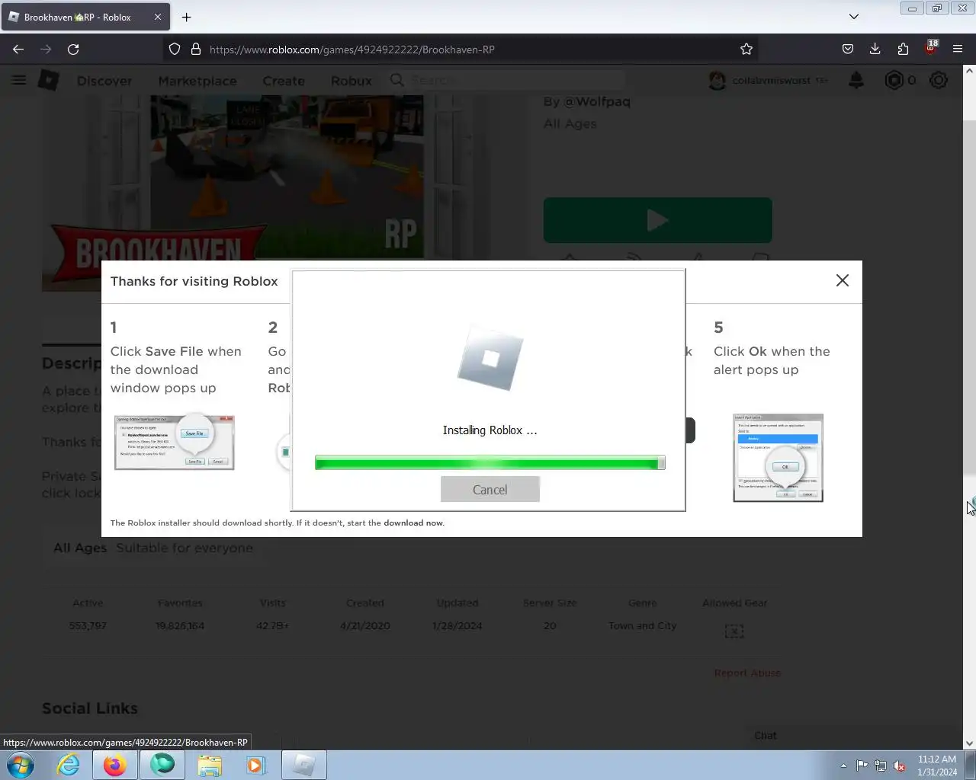Open Roblox notifications bell
This screenshot has width=976, height=780.
[856, 80]
